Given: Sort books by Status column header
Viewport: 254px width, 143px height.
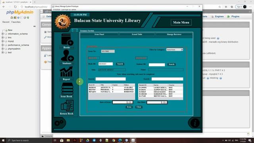Looking at the screenshot, I should click(129, 85).
